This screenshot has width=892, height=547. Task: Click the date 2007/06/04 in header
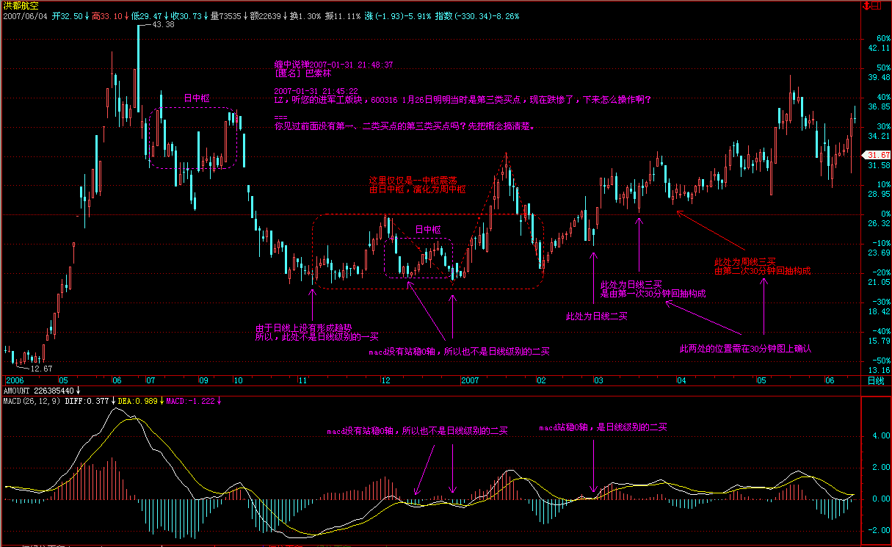pyautogui.click(x=26, y=15)
